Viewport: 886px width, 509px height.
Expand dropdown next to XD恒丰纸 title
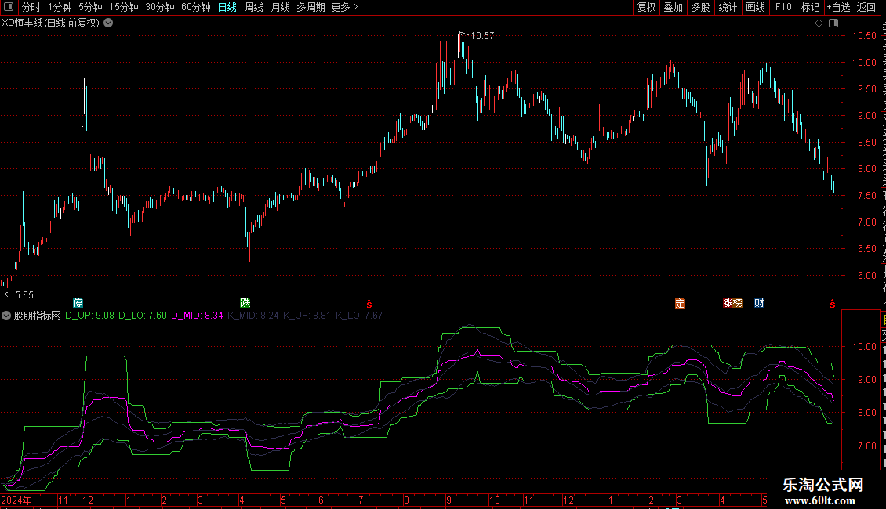108,23
